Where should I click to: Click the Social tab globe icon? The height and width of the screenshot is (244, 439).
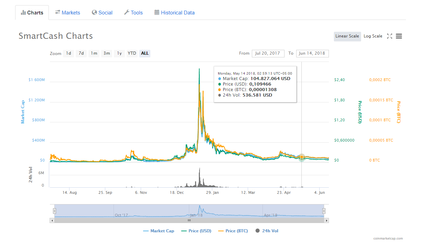pos(94,12)
